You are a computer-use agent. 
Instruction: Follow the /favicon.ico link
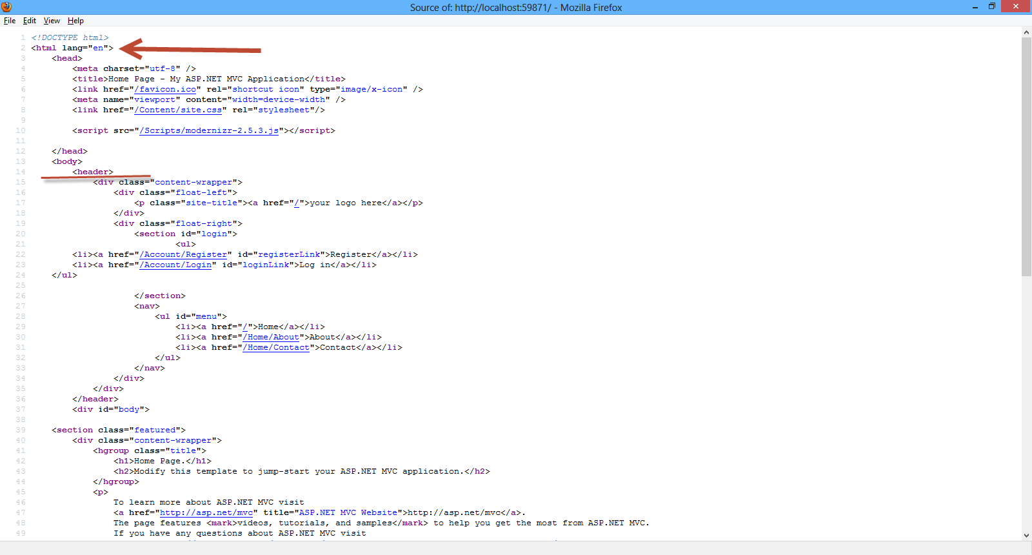coord(165,89)
